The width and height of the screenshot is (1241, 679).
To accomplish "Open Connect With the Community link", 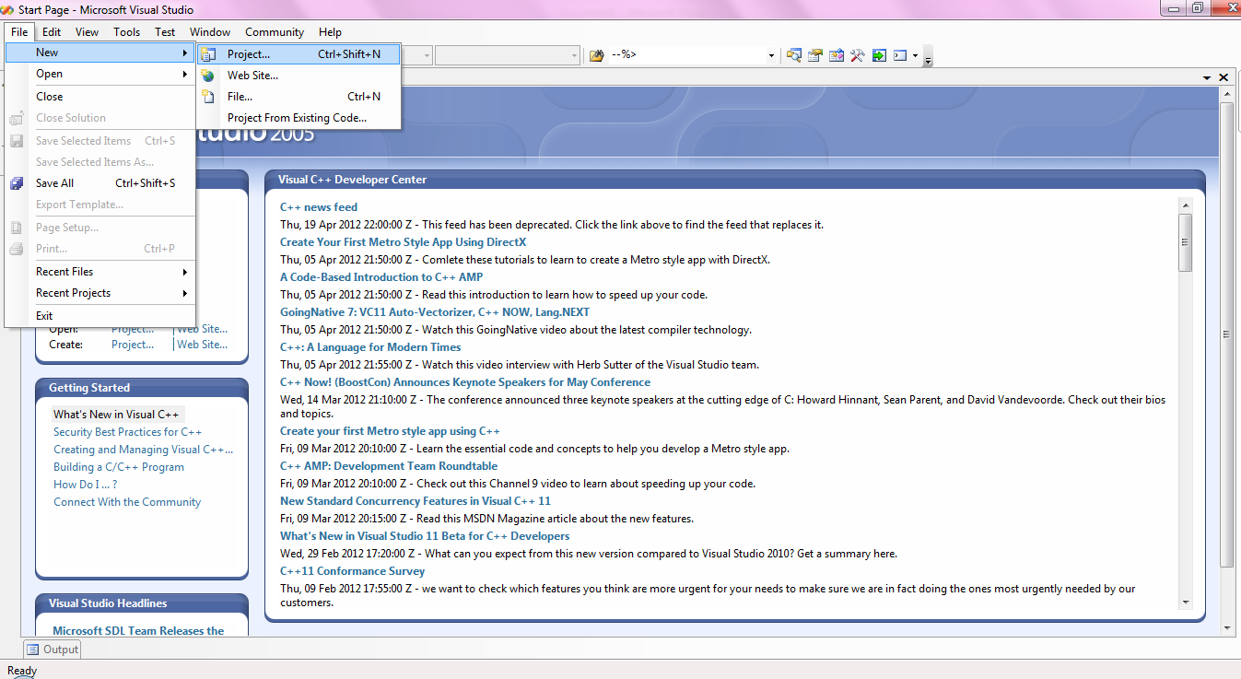I will [127, 502].
